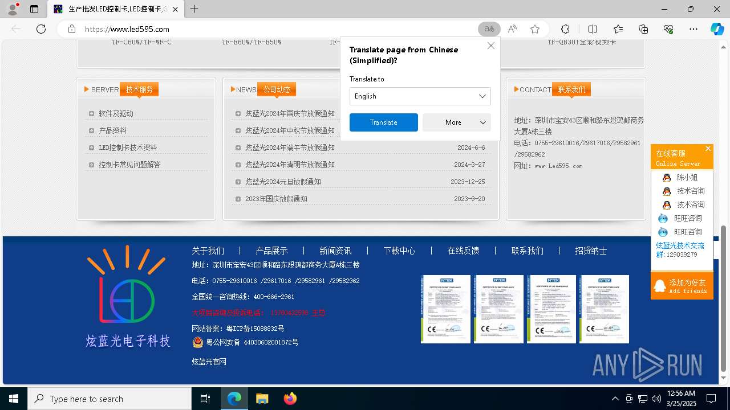This screenshot has height=410, width=730.
Task: Open the LED控制卡技术资料 link
Action: click(128, 147)
